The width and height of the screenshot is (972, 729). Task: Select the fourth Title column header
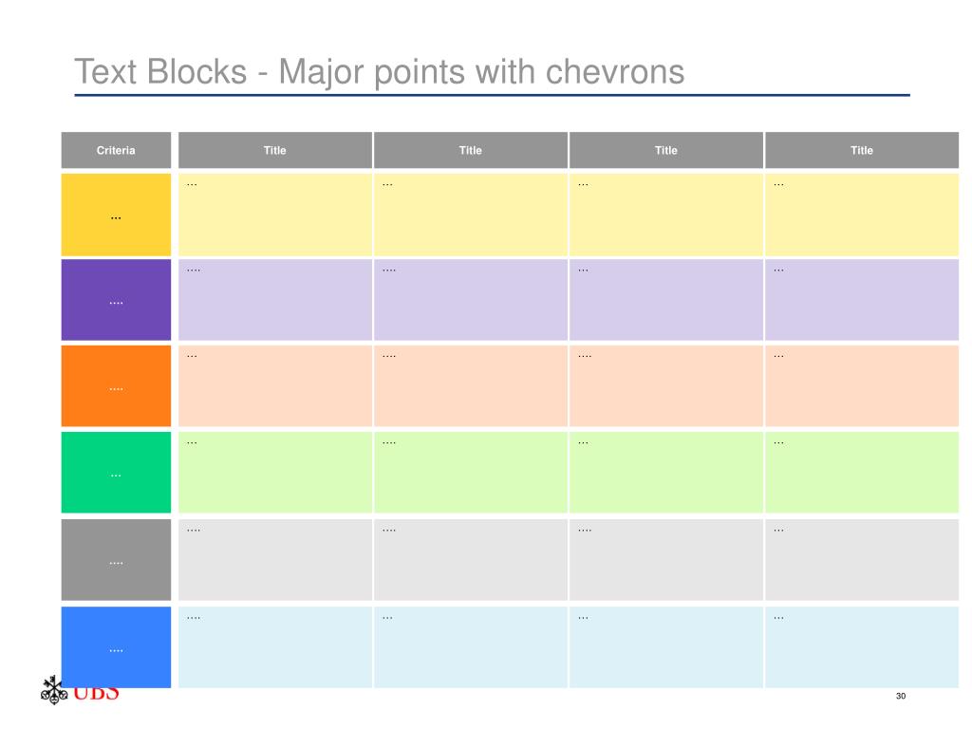pyautogui.click(x=862, y=150)
